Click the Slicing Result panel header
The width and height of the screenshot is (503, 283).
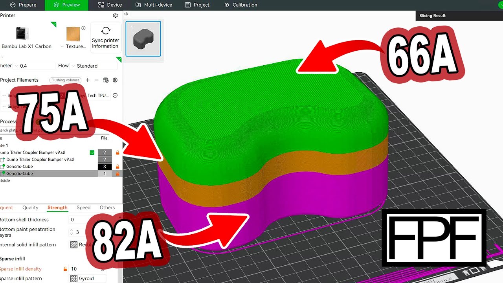(432, 16)
